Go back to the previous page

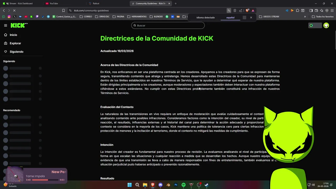(4, 10)
